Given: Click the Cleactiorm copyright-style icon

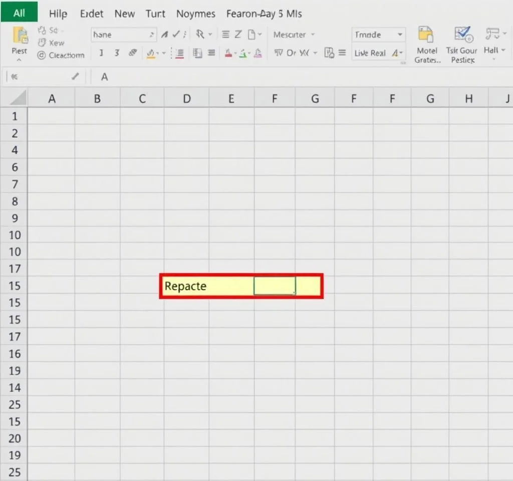Looking at the screenshot, I should tap(41, 56).
